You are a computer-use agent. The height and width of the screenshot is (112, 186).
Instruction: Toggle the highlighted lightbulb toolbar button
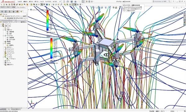point(73,5)
